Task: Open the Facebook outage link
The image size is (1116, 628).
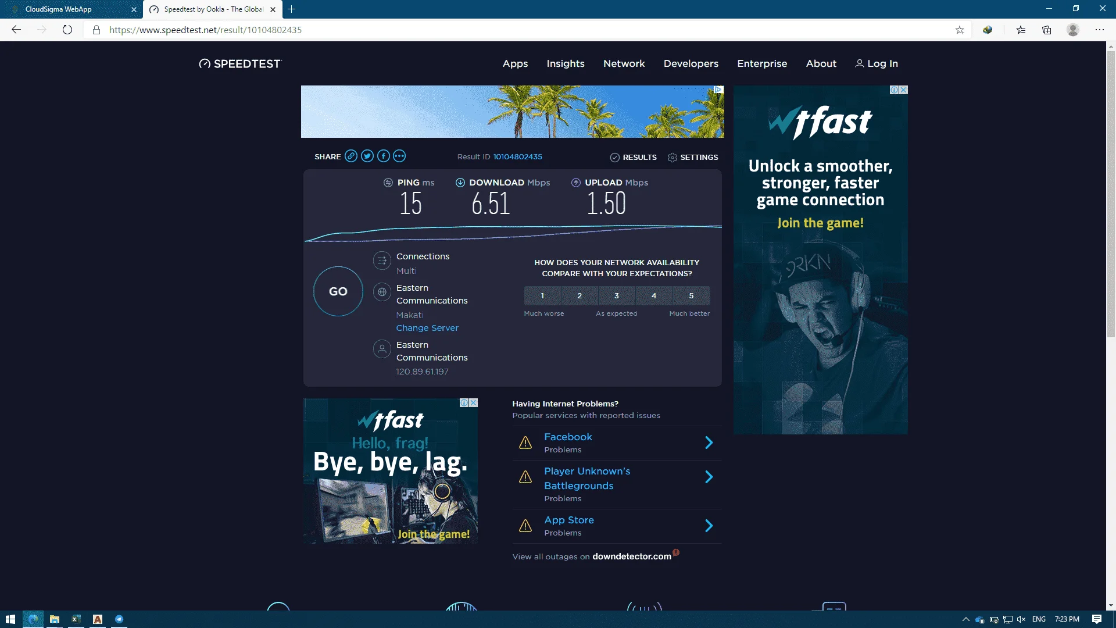Action: pos(568,437)
